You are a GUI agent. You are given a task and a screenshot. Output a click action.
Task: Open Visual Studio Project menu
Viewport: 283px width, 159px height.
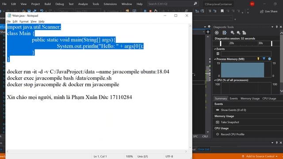click(35, 4)
